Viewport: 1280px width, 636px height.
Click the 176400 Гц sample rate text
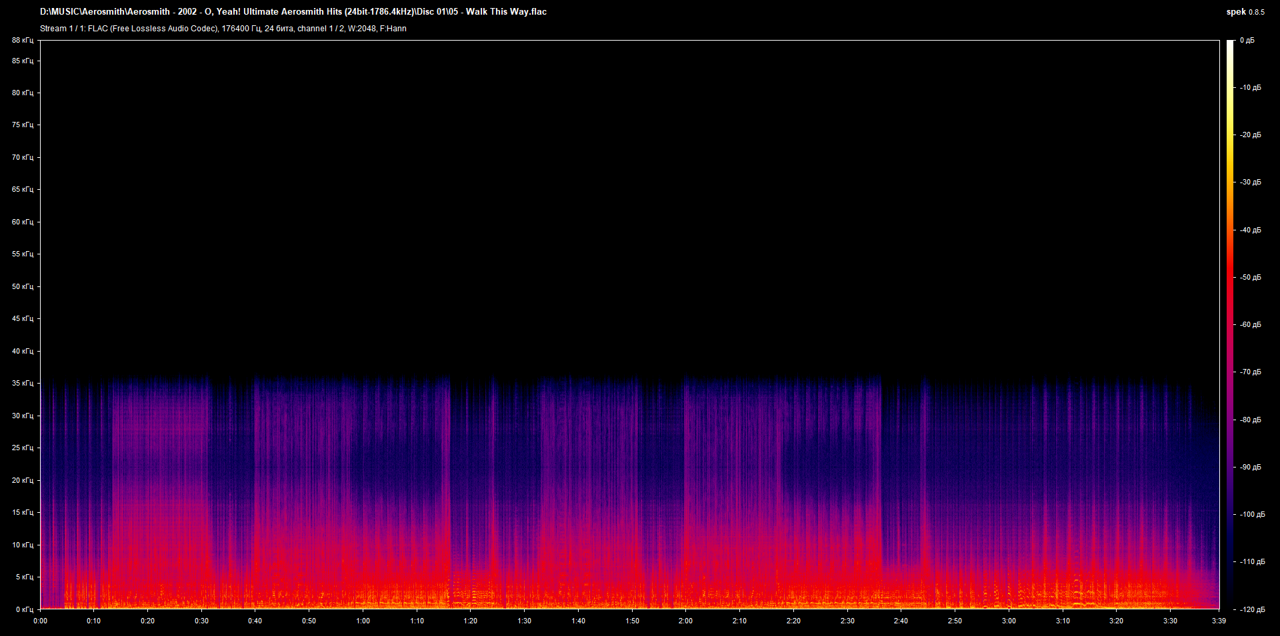click(240, 29)
